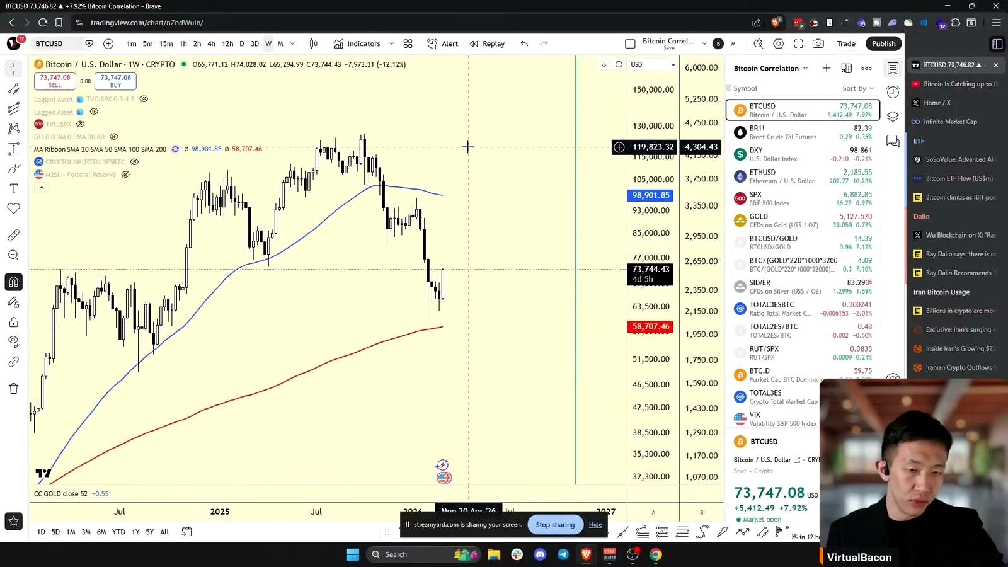Toggle the layout setup square icon
Image resolution: width=1008 pixels, height=567 pixels.
[630, 43]
